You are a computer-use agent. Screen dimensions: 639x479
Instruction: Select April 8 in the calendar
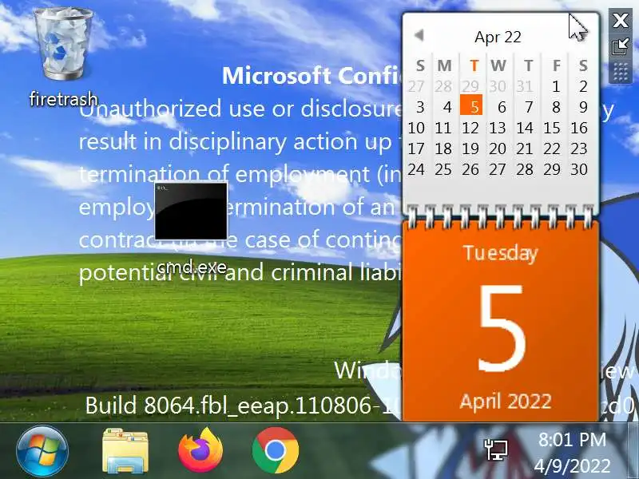click(x=556, y=107)
